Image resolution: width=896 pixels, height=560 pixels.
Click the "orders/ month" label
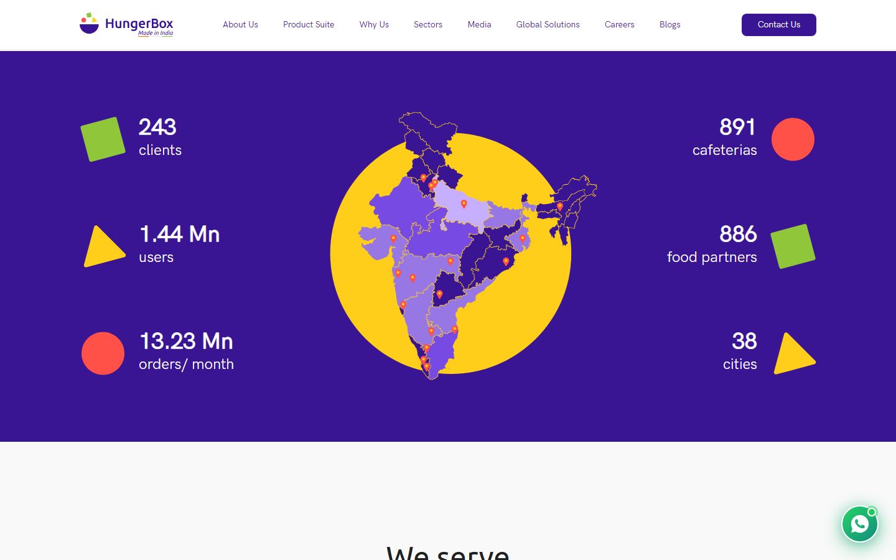pos(187,364)
